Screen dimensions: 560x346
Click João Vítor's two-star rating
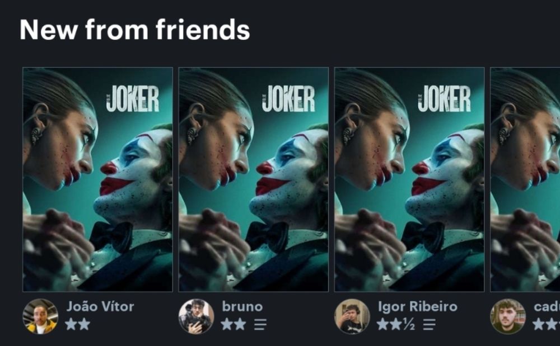click(78, 324)
